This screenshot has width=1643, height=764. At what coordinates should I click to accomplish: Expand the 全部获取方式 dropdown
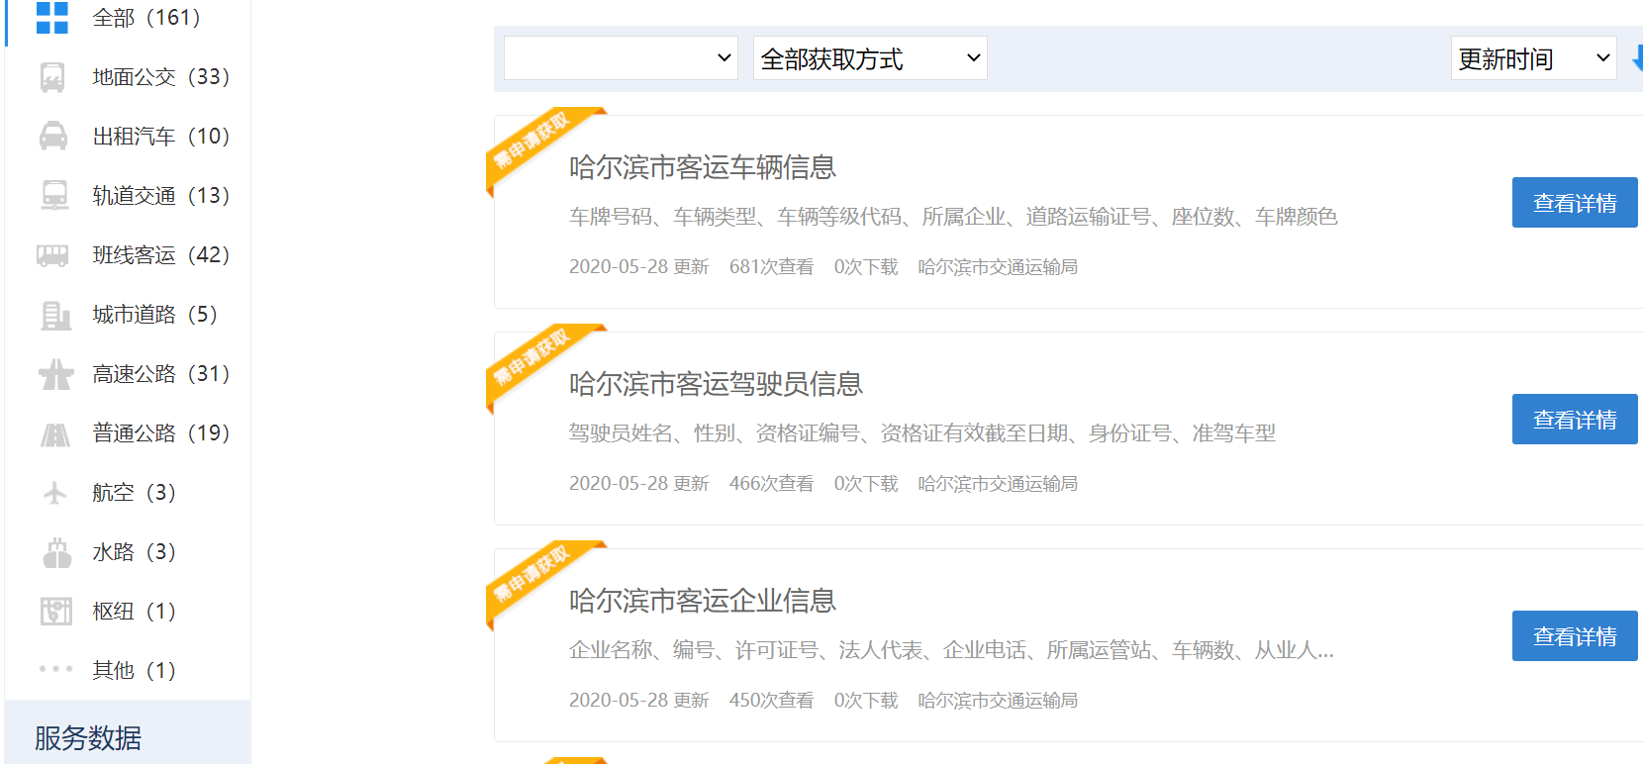point(870,58)
